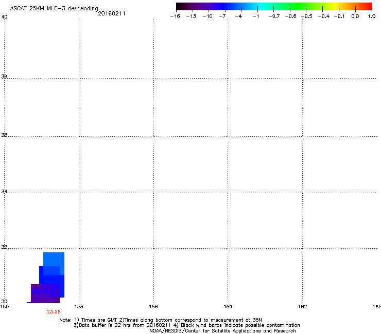381x334 pixels.
Task: Click the red 23:59 timestamp
Action: pos(54,312)
